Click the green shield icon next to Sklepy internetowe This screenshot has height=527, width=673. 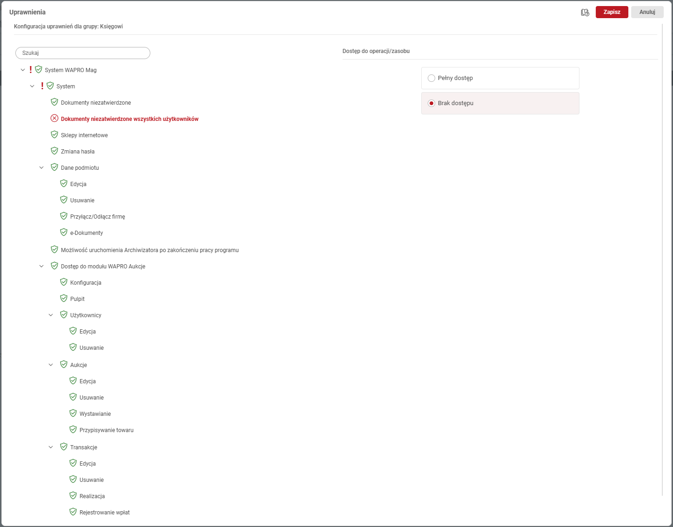click(x=54, y=135)
